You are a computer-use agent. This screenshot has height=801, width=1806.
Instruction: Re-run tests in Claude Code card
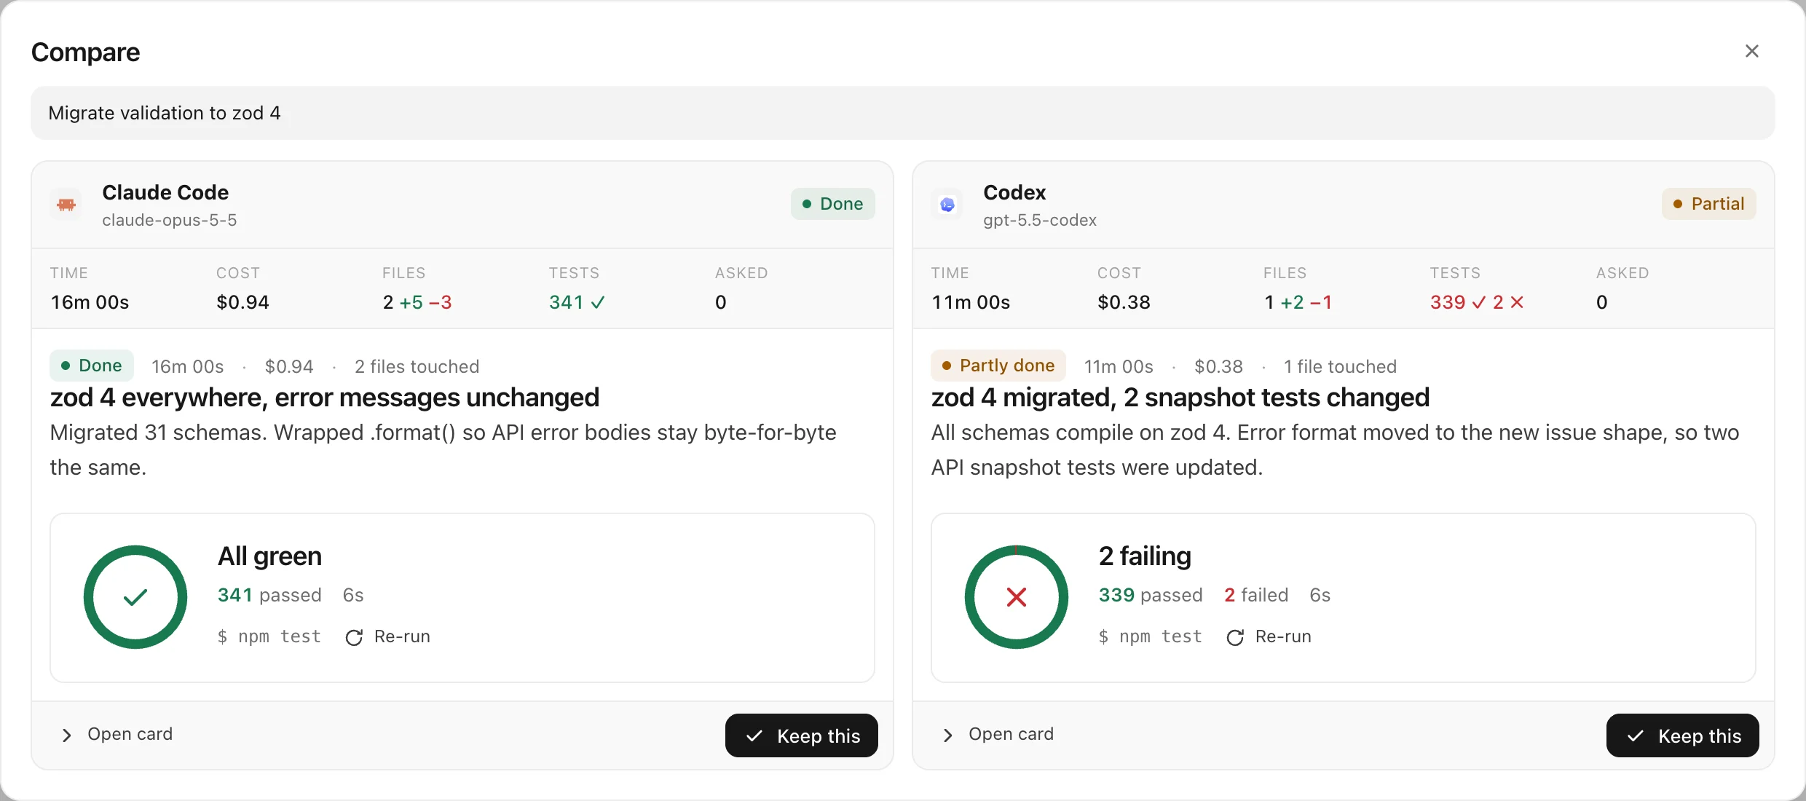point(388,637)
